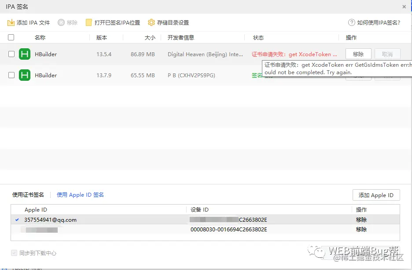Click the device ID column header

pyautogui.click(x=199, y=210)
